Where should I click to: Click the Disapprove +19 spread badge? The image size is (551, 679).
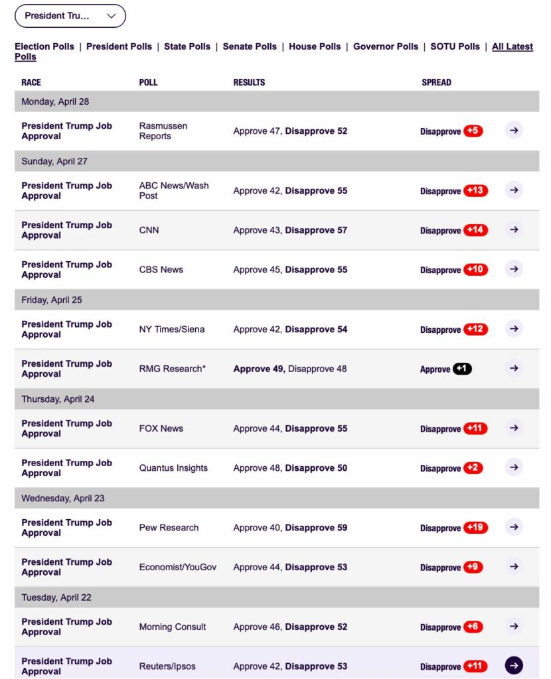point(475,528)
